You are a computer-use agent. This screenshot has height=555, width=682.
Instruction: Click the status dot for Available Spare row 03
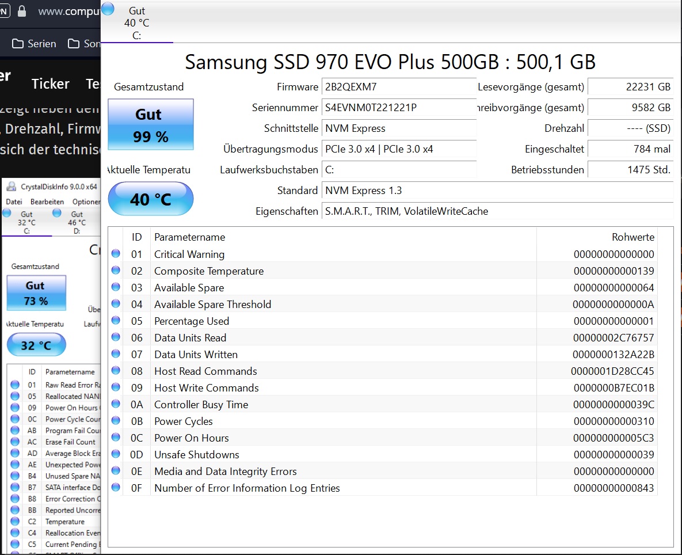pos(116,287)
